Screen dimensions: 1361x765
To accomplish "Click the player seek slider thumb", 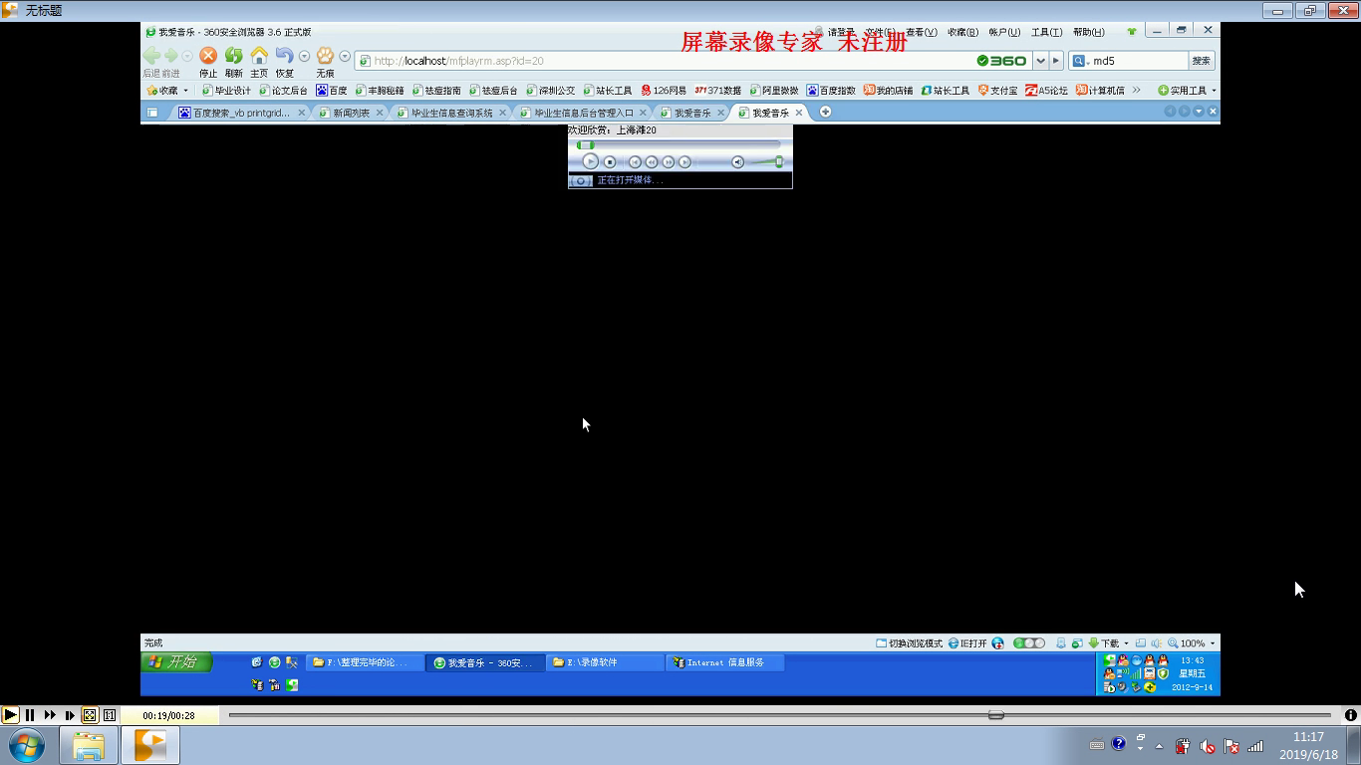I will (x=995, y=714).
